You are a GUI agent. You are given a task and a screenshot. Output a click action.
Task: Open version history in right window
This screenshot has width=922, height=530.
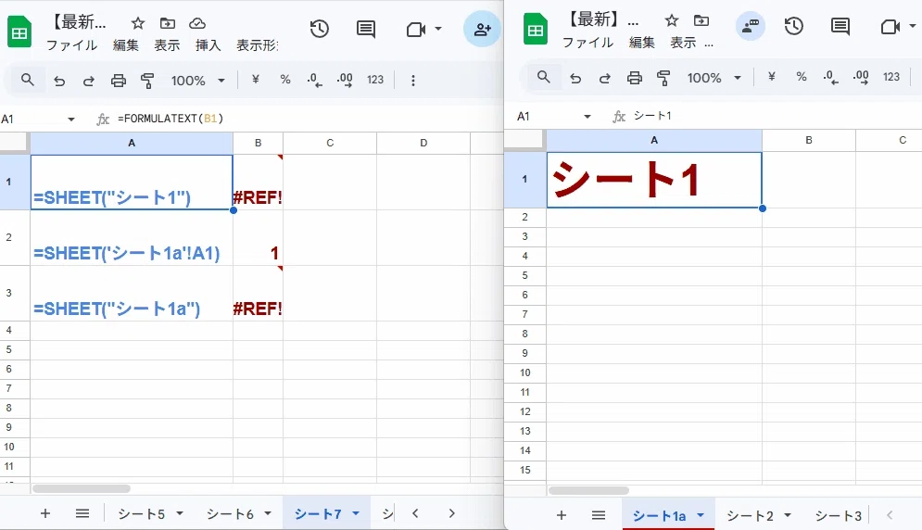[x=794, y=26]
